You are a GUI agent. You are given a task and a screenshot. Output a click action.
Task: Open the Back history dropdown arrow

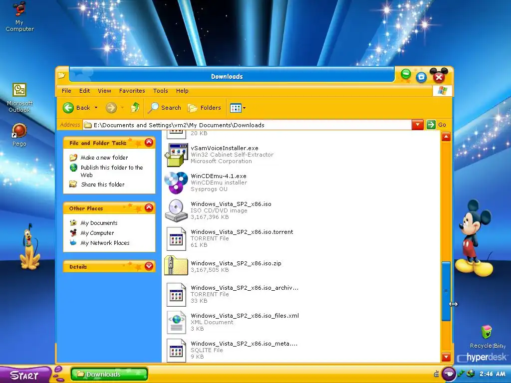[96, 108]
